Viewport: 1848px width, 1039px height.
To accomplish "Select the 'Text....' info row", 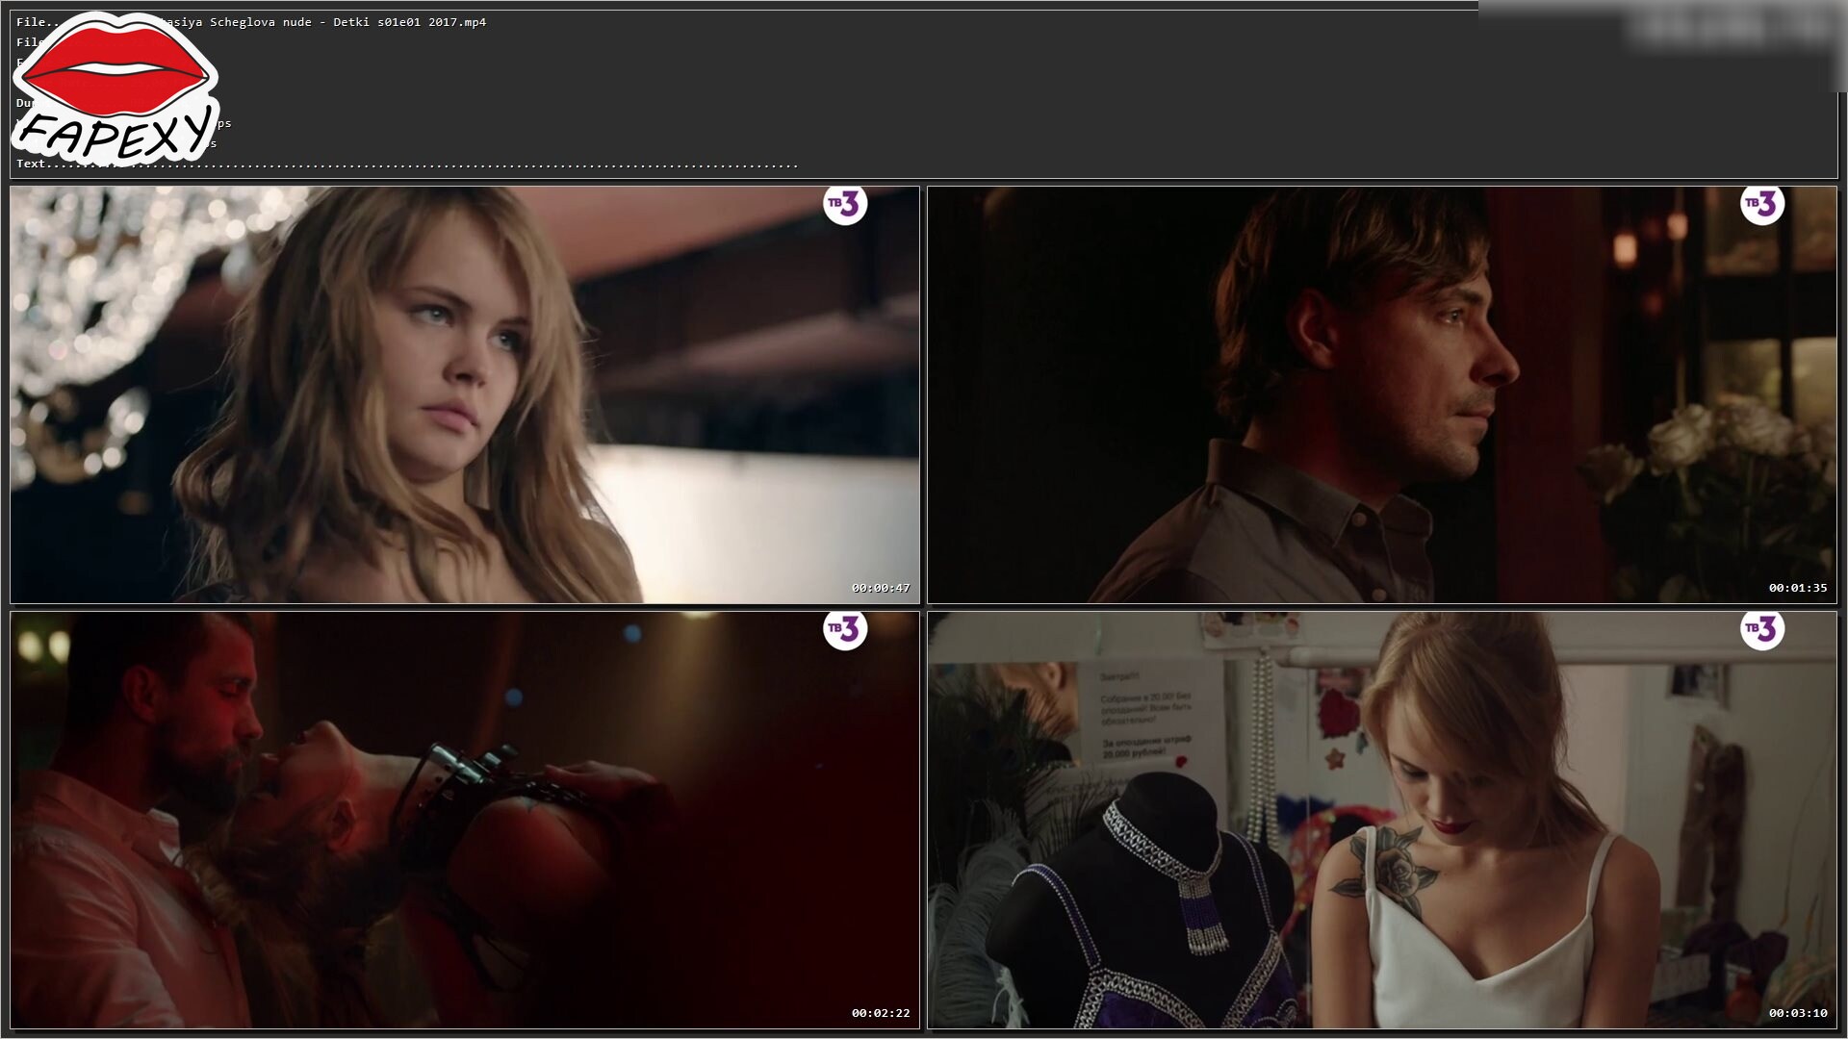I will pos(407,164).
